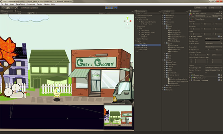Screen dimensions: 223x134
Task: Toggle the Audio Listener component checkbox
Action: (194, 81)
